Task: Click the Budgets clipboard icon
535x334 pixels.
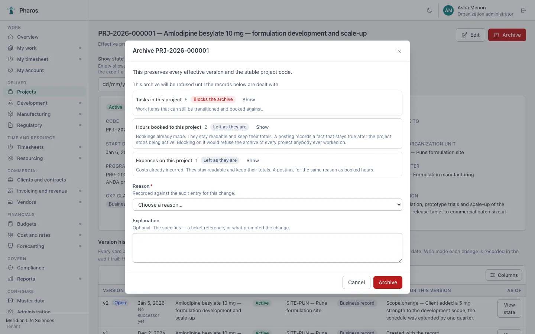Action: coord(10,224)
